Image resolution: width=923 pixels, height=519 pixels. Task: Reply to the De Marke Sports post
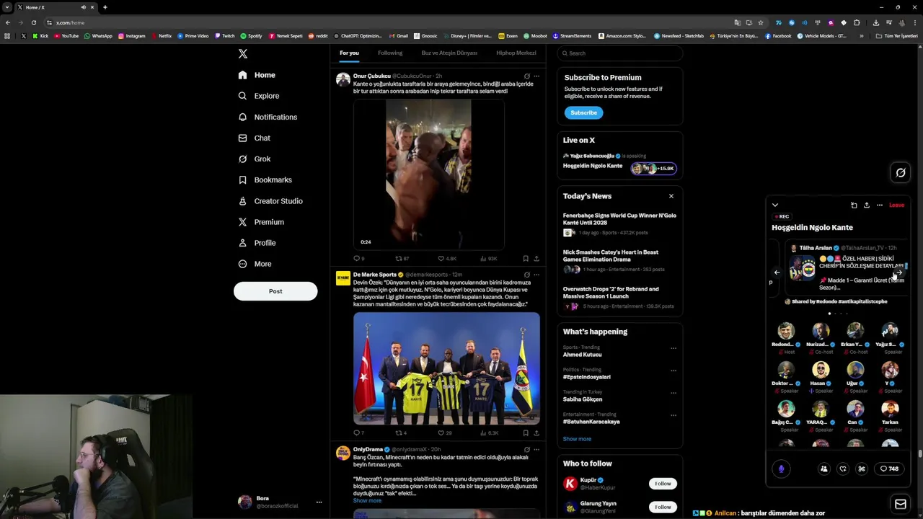358,433
